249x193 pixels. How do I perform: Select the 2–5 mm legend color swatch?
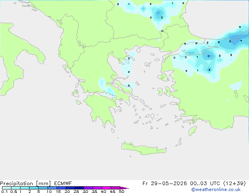tap(34, 188)
